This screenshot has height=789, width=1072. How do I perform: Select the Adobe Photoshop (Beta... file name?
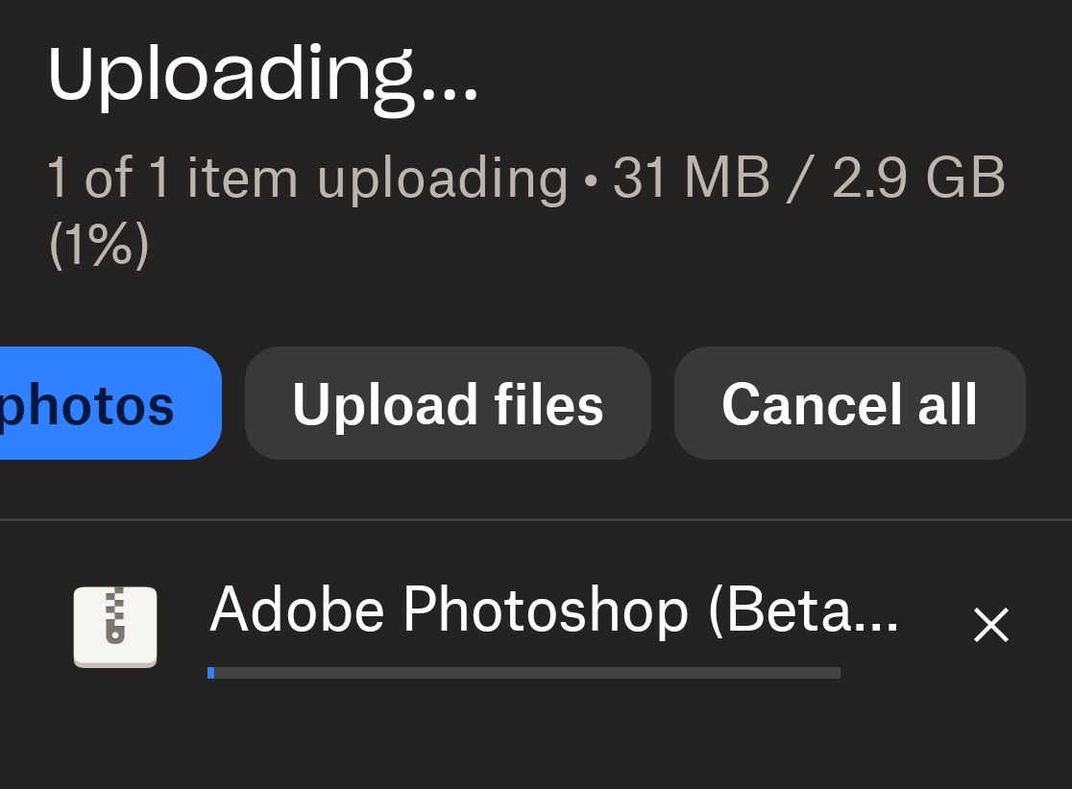tap(554, 610)
